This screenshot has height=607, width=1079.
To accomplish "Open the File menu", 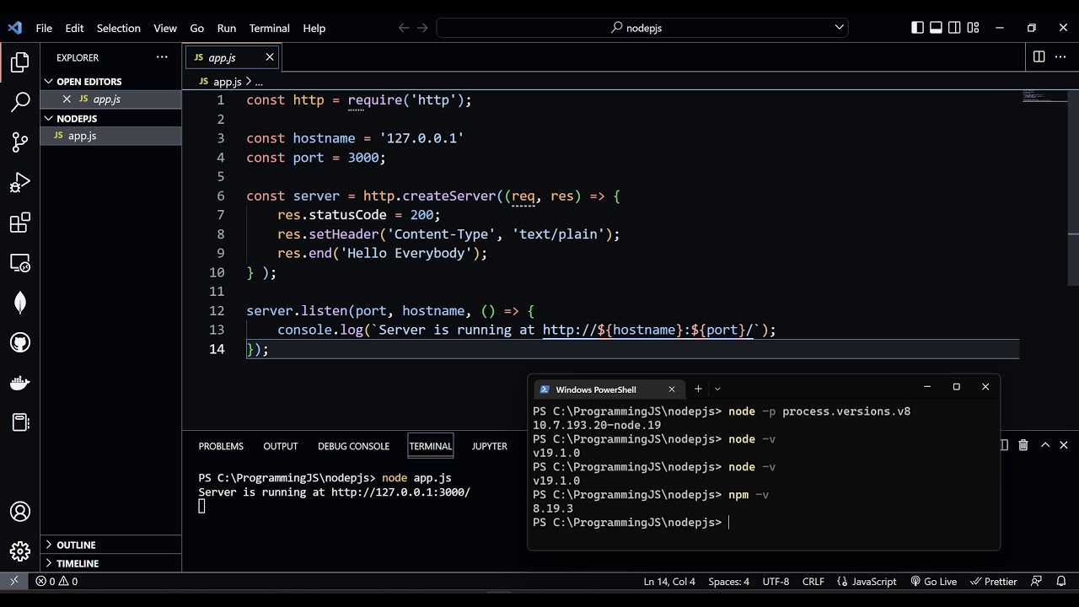I will coord(44,28).
